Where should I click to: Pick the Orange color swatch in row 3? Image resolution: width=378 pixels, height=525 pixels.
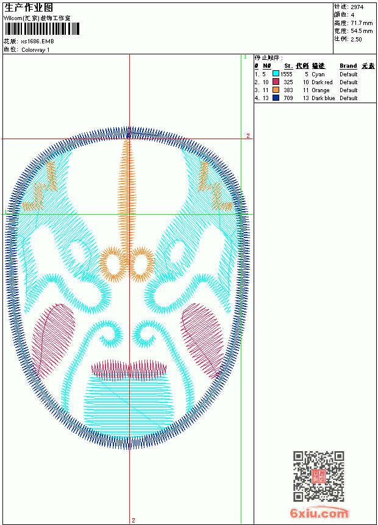276,90
